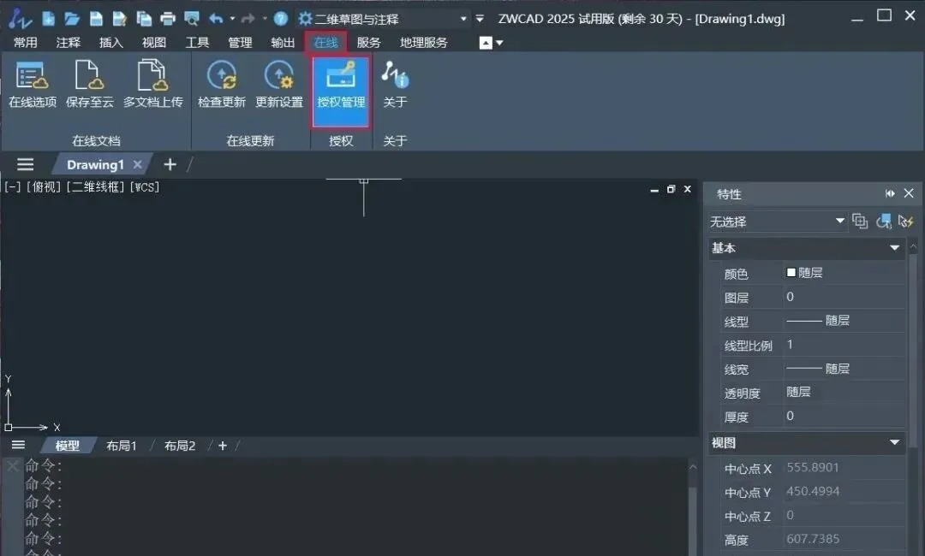This screenshot has height=556, width=925.
Task: Click the Save As icon
Action: (120, 19)
